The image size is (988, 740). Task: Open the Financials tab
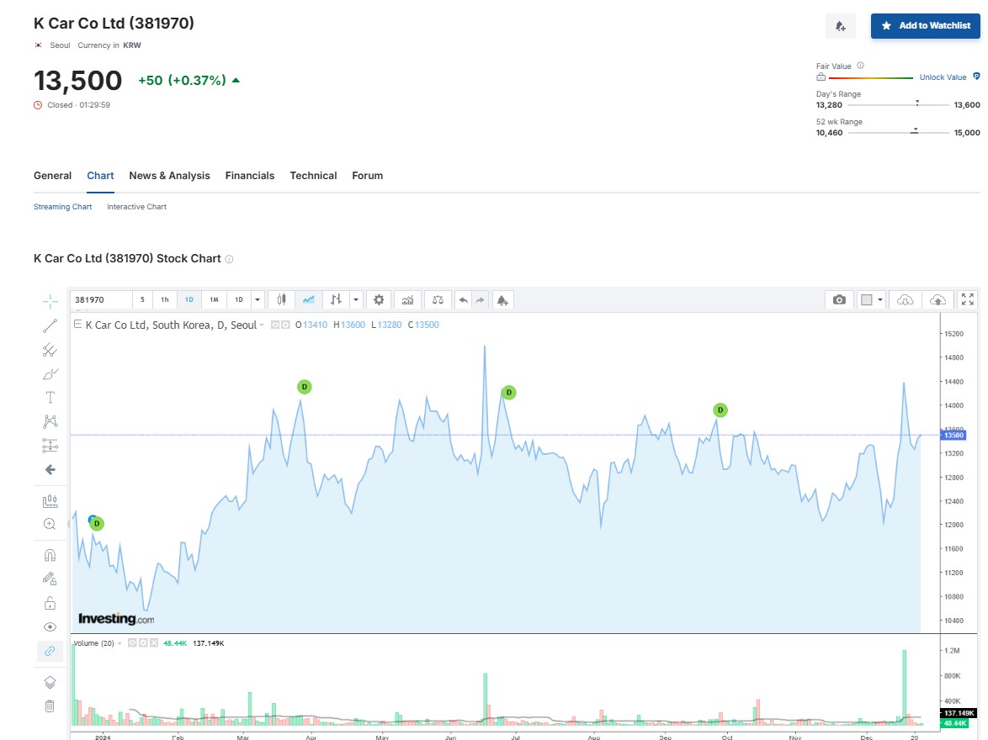pyautogui.click(x=249, y=176)
